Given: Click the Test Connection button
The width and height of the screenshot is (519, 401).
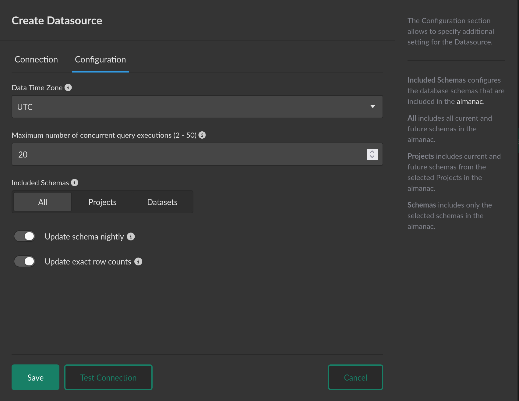Looking at the screenshot, I should pos(108,377).
